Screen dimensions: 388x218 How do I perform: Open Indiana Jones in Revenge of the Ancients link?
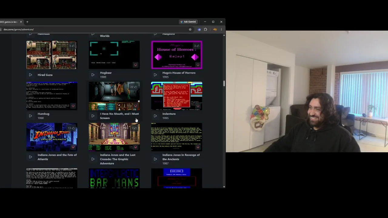click(181, 157)
